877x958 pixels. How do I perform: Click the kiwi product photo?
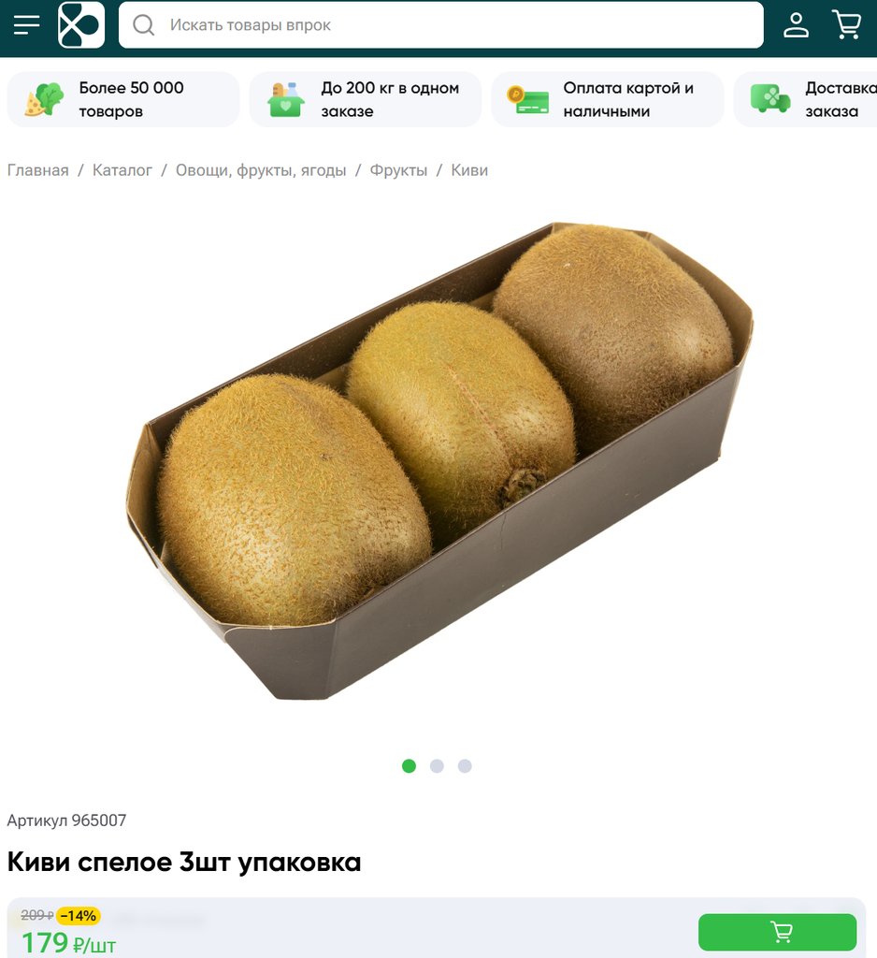pos(439,461)
